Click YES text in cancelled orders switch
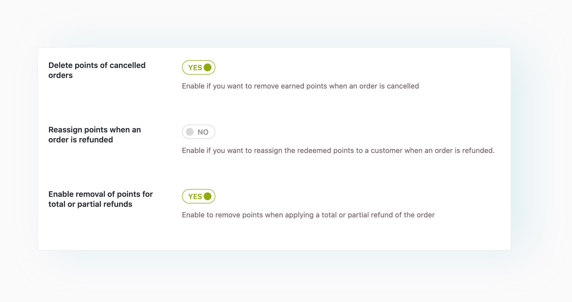Screen dimensions: 572x302 tap(195, 68)
